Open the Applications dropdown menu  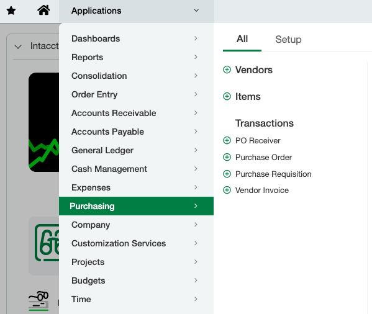137,11
